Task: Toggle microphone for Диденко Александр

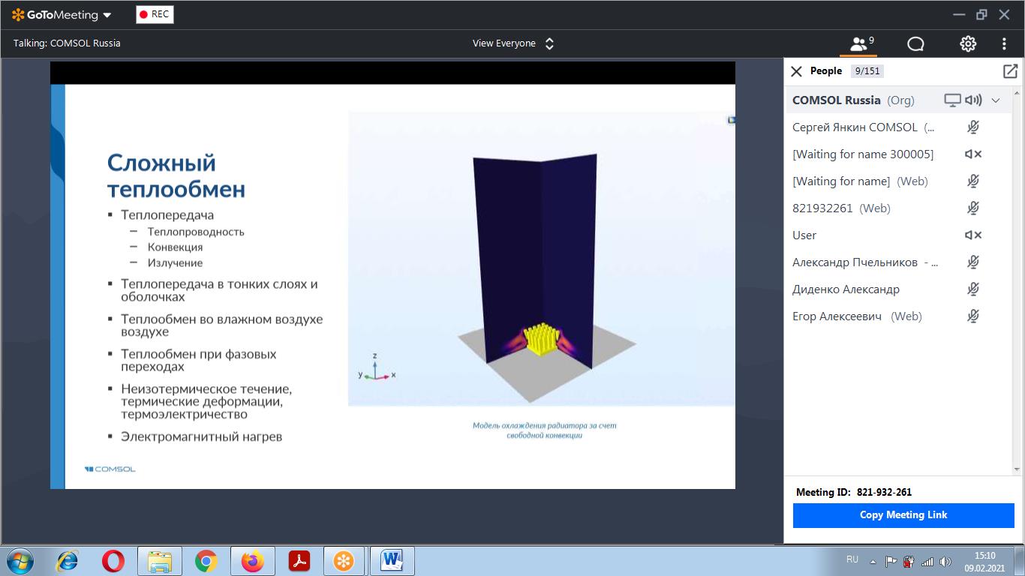Action: tap(973, 289)
